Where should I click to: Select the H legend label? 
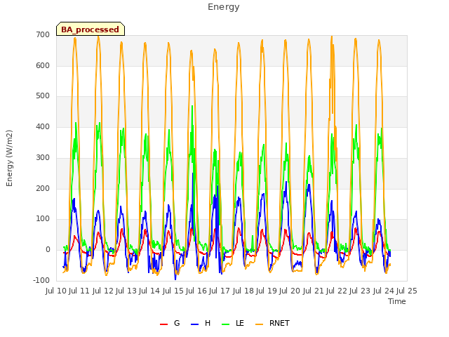(x=208, y=323)
